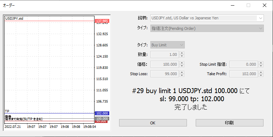Click the 価格 field showing 100.000

(165, 64)
